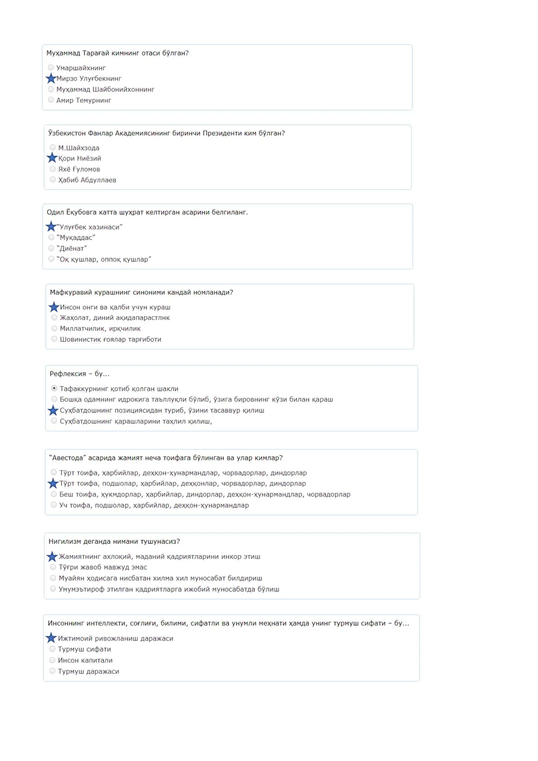Select the Тўғри жавоб мавжуд эмас option

(53, 567)
